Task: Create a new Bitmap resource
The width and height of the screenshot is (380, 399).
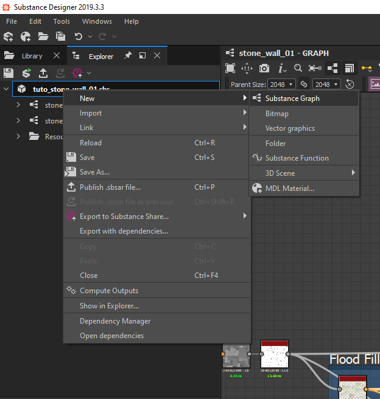Action: tap(304, 114)
